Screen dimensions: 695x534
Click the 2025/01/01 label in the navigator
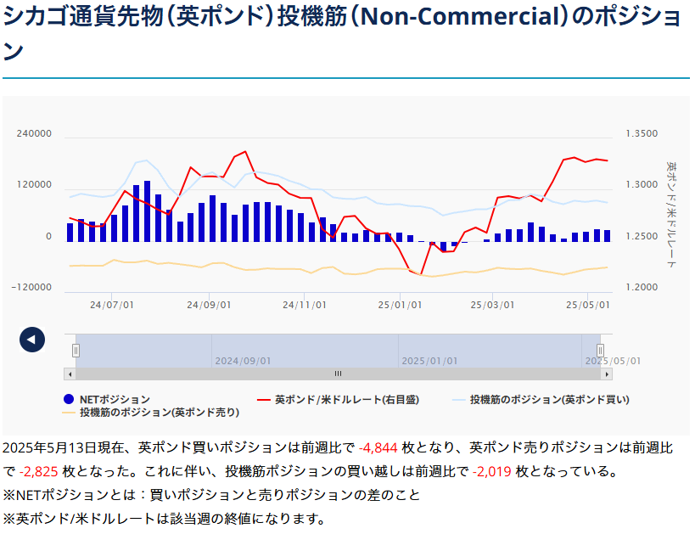pos(429,361)
